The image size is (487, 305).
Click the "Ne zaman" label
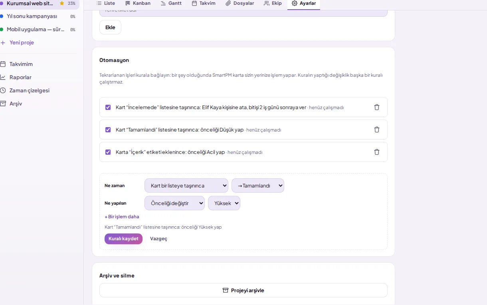[115, 185]
